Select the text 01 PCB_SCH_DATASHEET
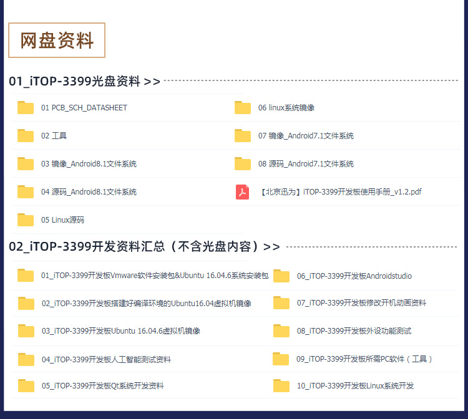468x419 pixels. coord(84,108)
